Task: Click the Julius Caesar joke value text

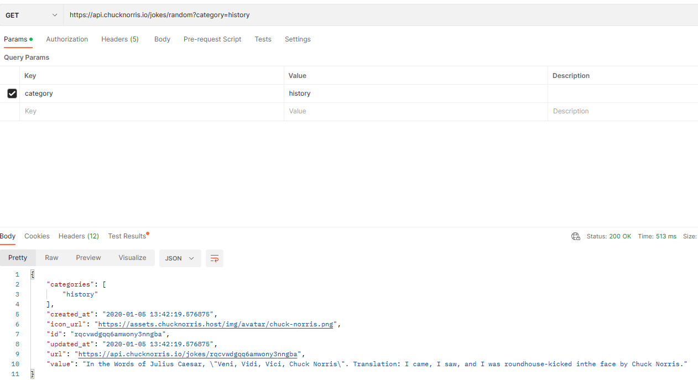Action: coord(384,364)
